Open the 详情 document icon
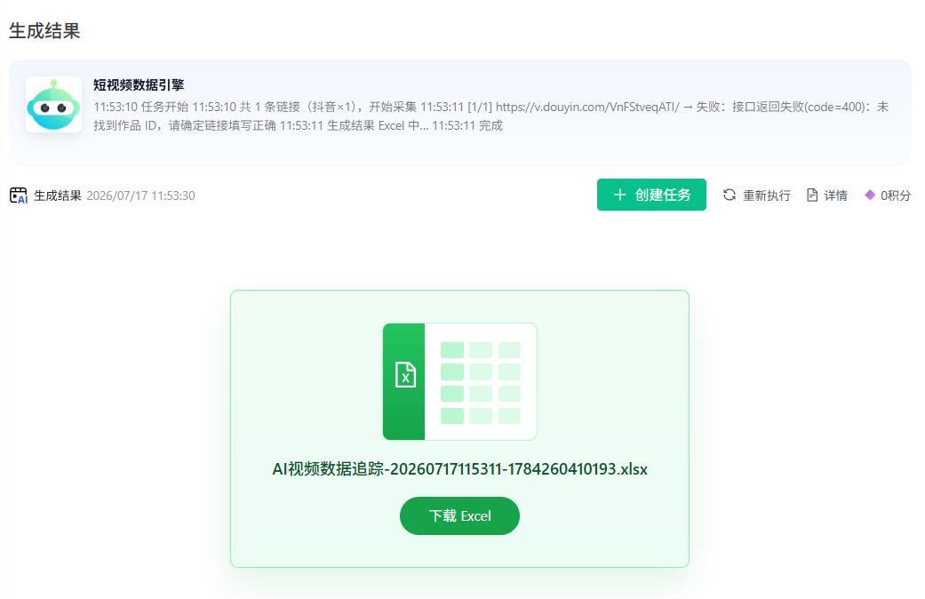 (812, 196)
